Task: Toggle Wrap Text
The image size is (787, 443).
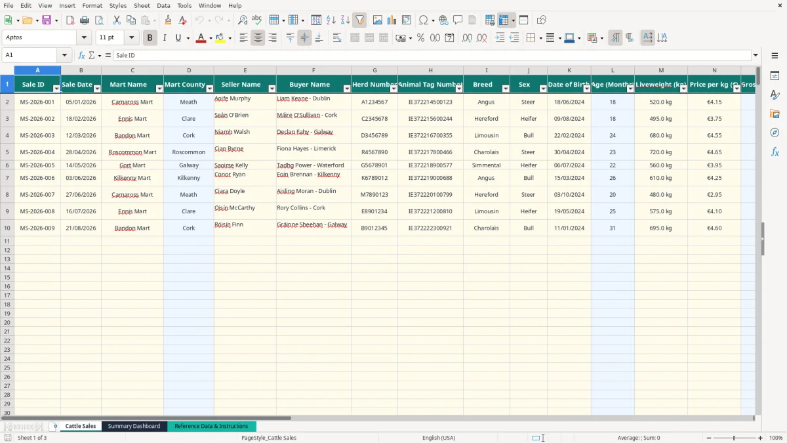Action: point(337,38)
